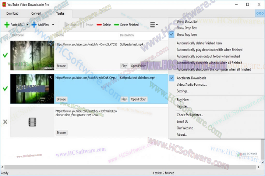Image resolution: width=265 pixels, height=176 pixels.
Task: Click green checkmark status of Softpedia test.mp4
Action: click(x=5, y=55)
